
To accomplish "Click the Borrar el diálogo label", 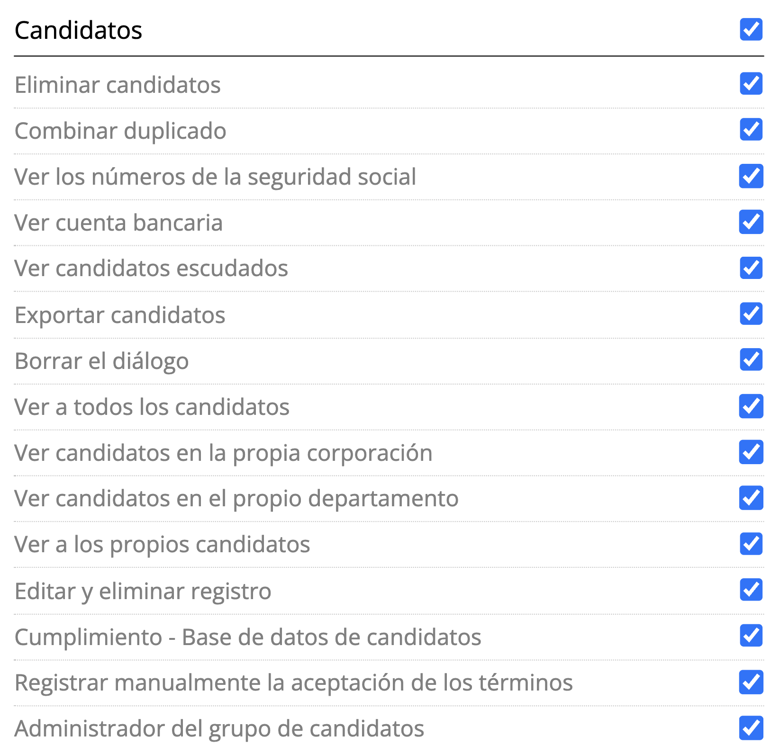I will coord(101,361).
